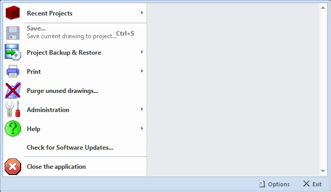The height and width of the screenshot is (192, 331).
Task: Open the Options button at bottom
Action: click(x=274, y=184)
